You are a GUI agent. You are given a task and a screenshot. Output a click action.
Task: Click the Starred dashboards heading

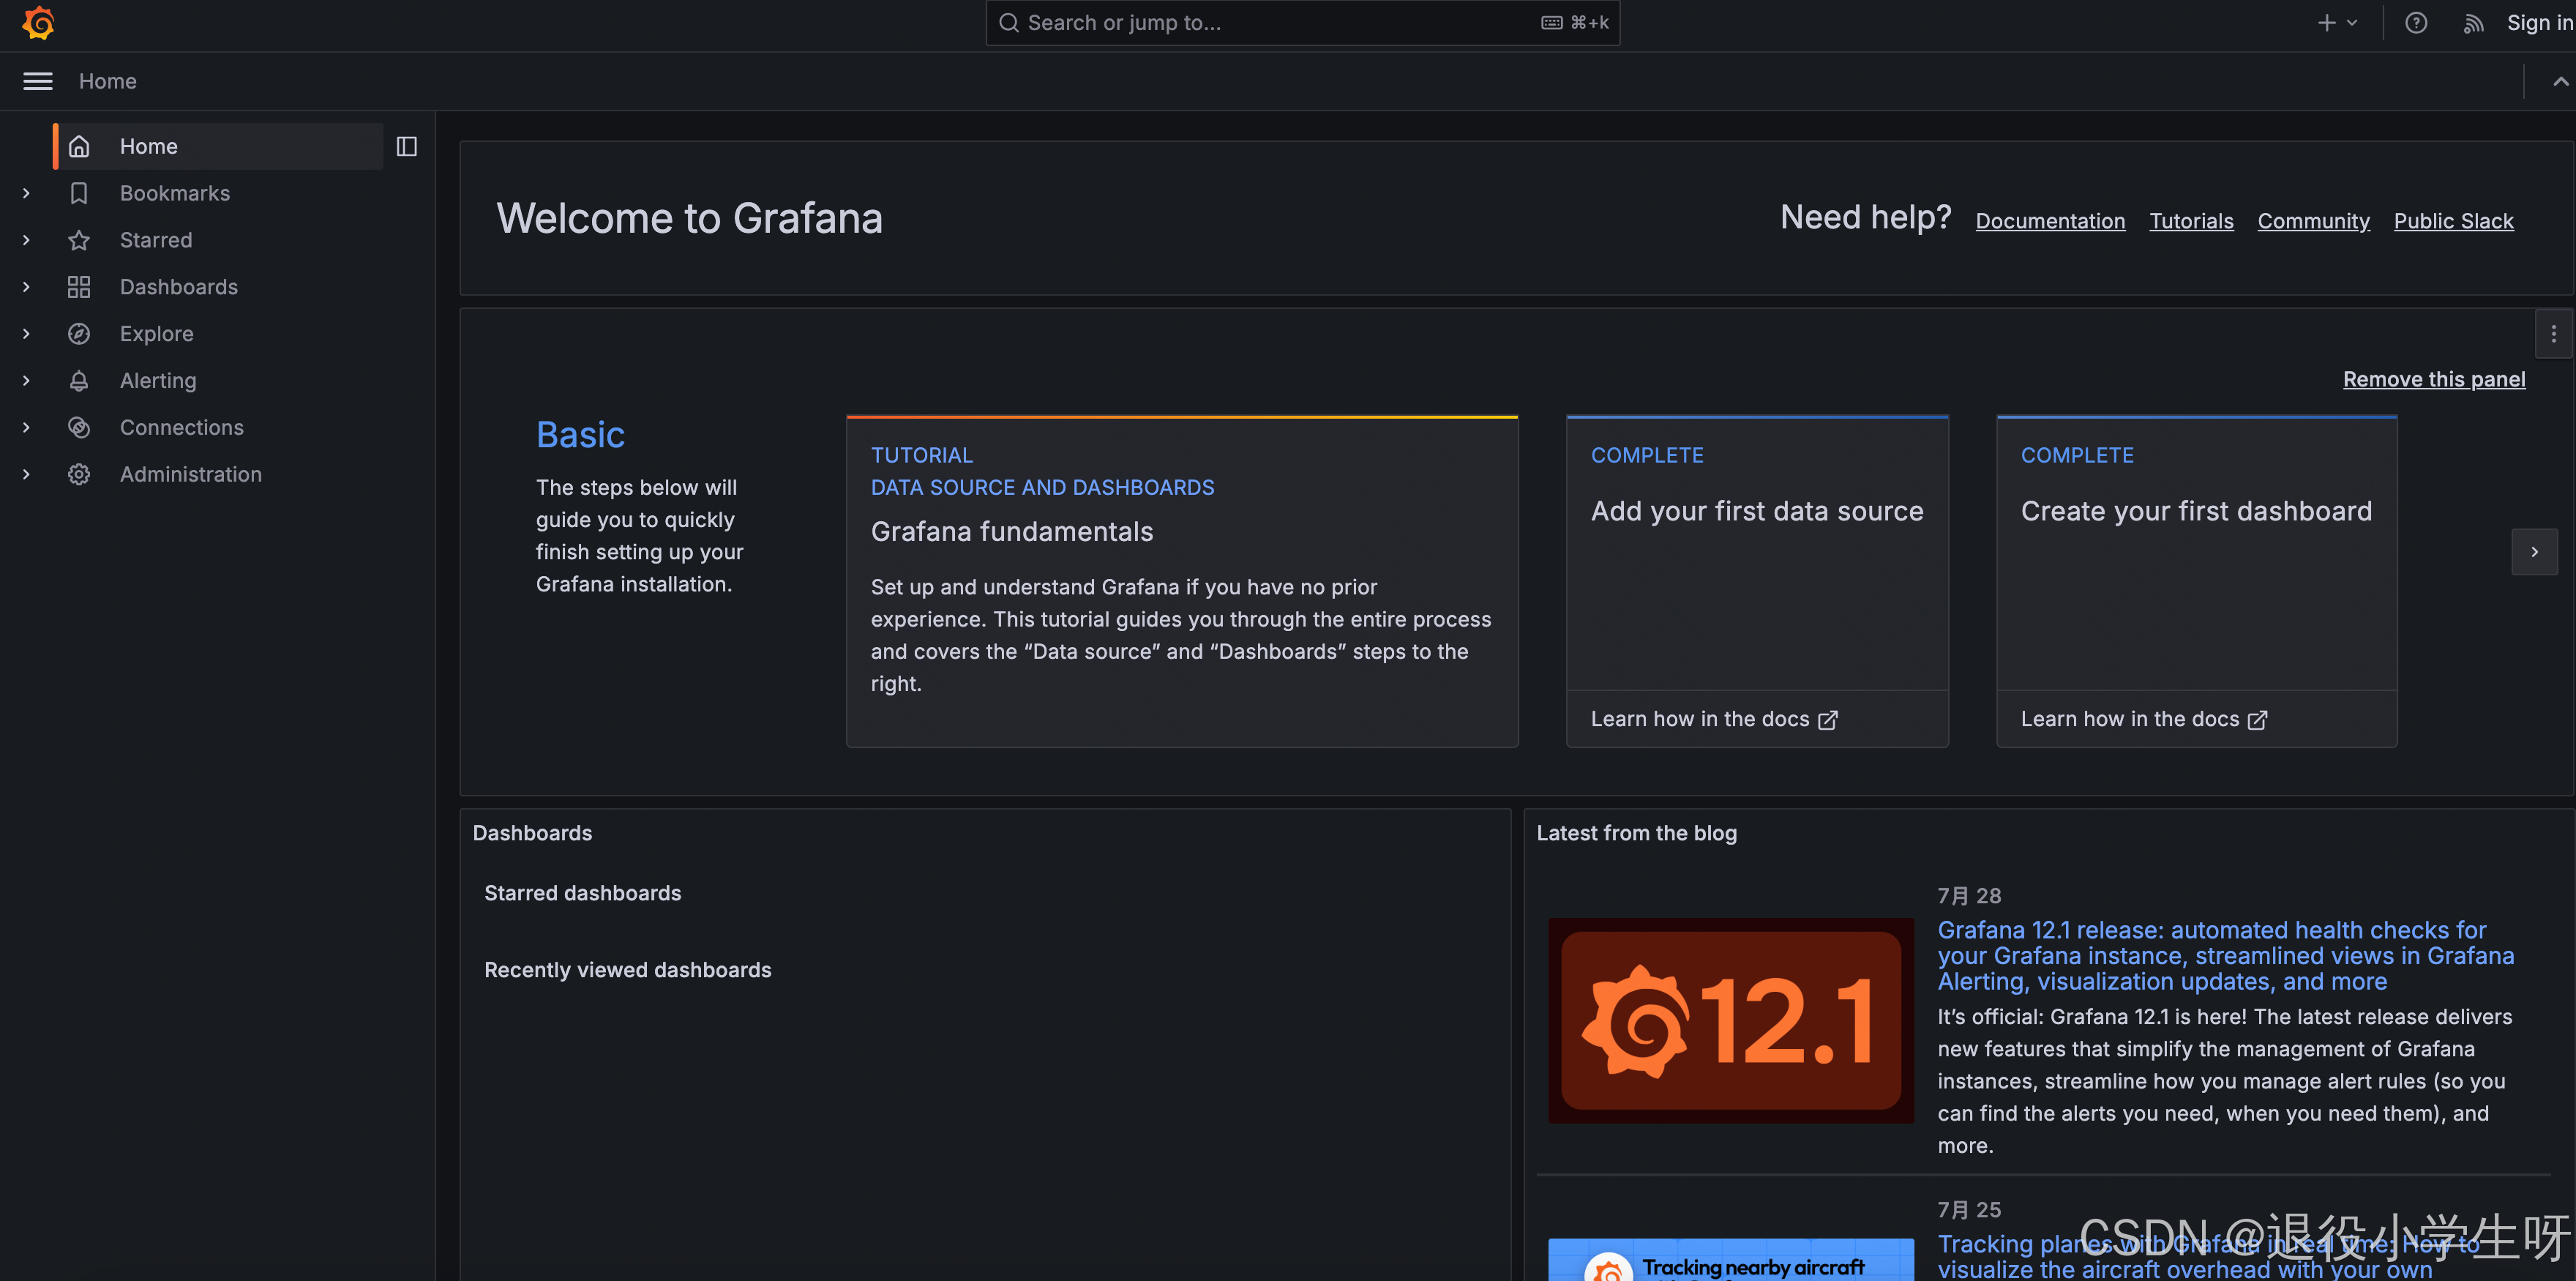[x=583, y=893]
